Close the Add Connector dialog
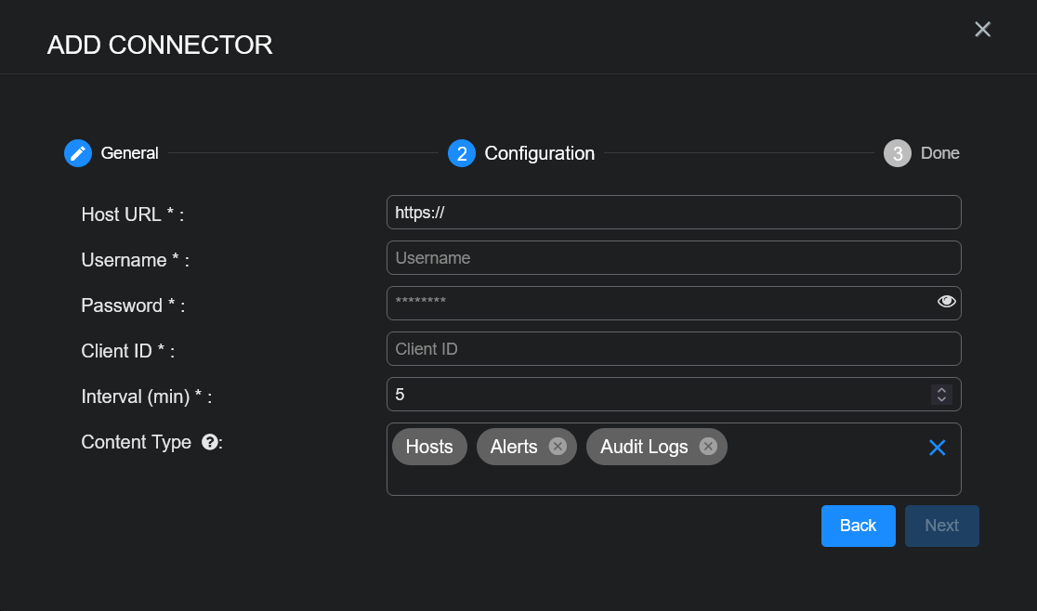This screenshot has width=1037, height=611. pos(982,30)
